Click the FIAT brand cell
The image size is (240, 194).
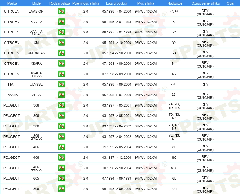coord(12,84)
